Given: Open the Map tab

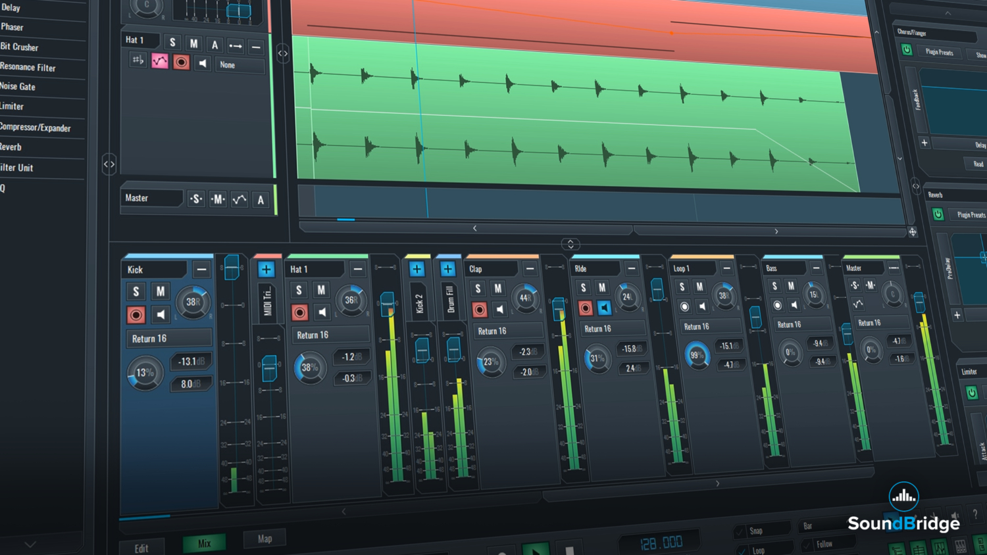Looking at the screenshot, I should [x=265, y=538].
